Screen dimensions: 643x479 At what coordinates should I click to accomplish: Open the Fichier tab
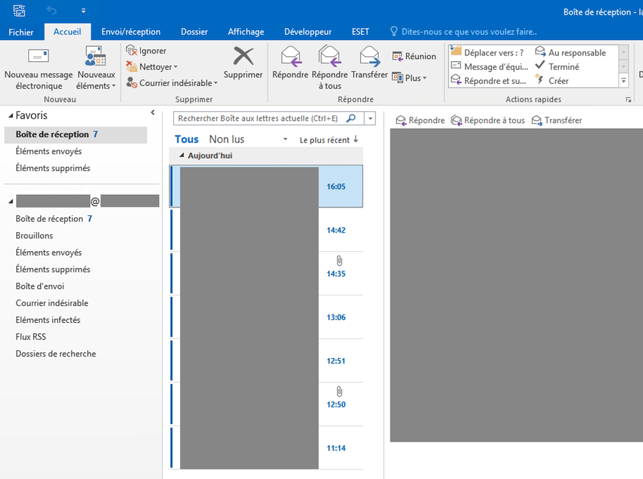coord(21,32)
